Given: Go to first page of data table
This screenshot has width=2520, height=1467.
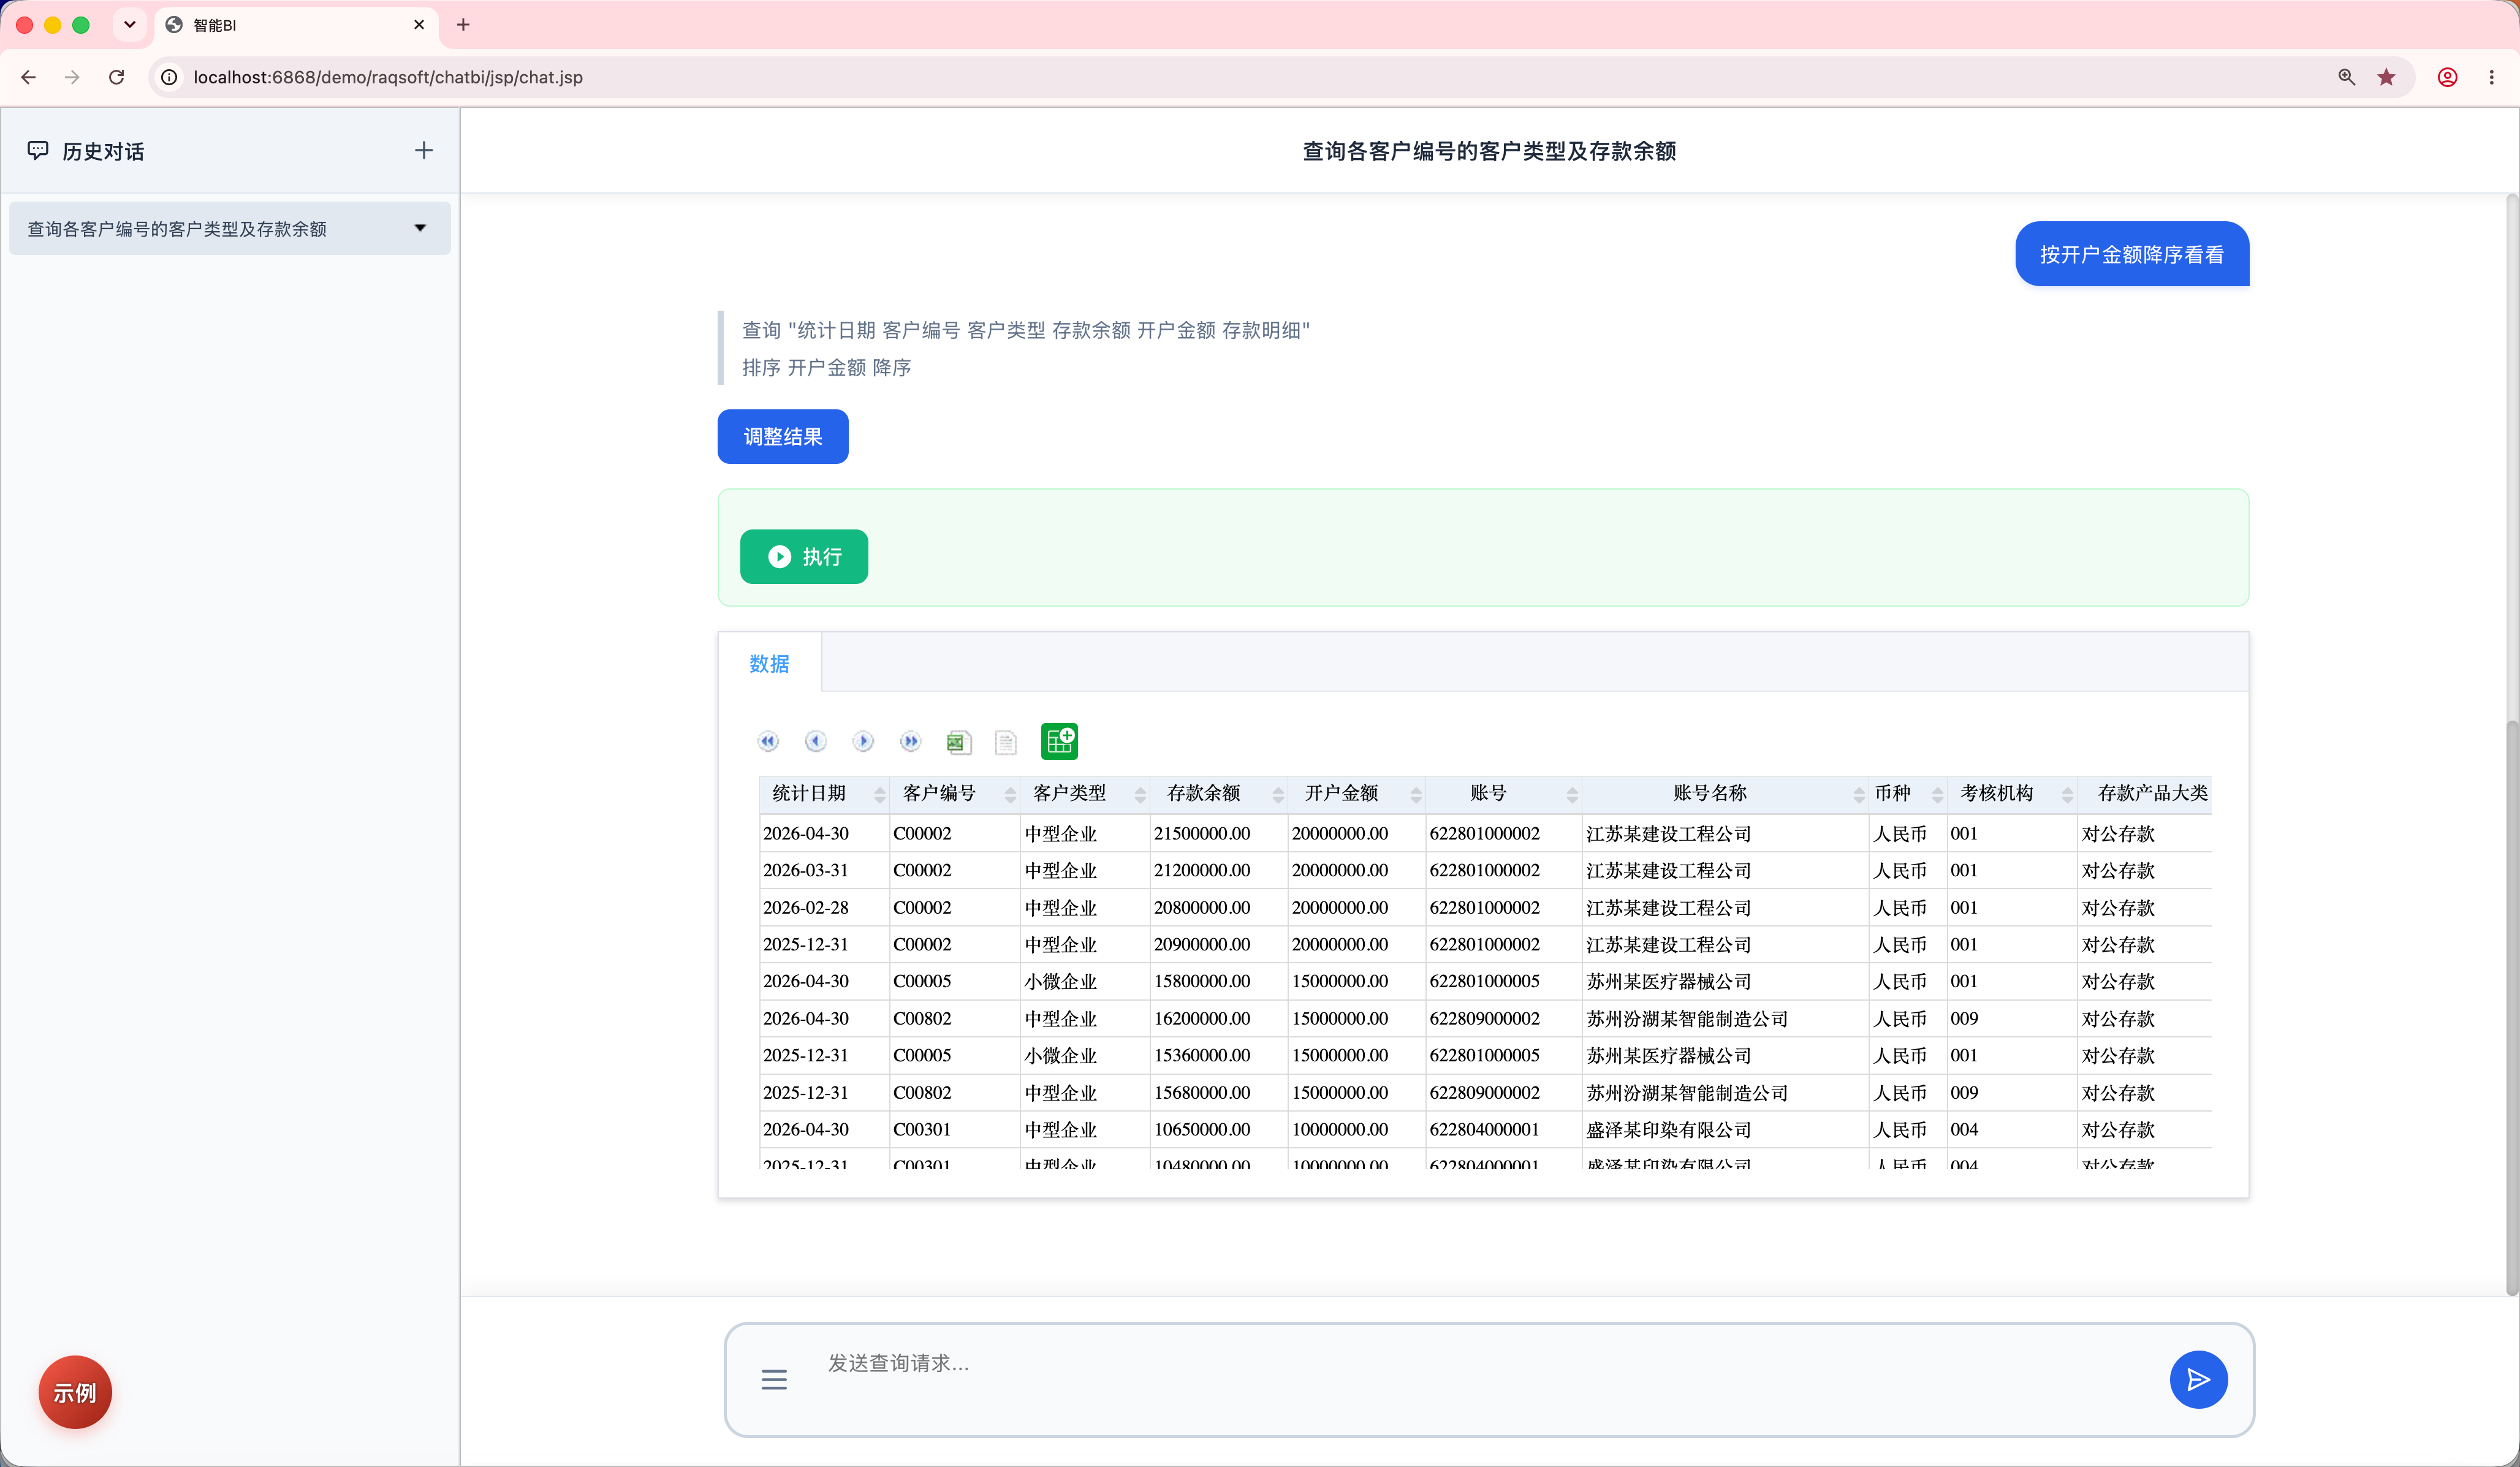Looking at the screenshot, I should coord(768,741).
